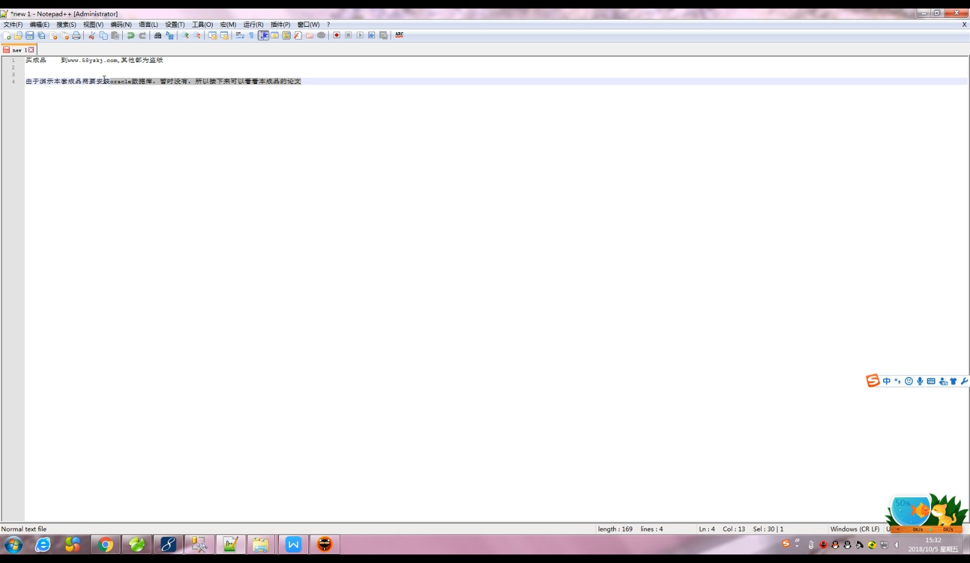Click the Save All toolbar icon
Image resolution: width=970 pixels, height=563 pixels.
(x=41, y=35)
